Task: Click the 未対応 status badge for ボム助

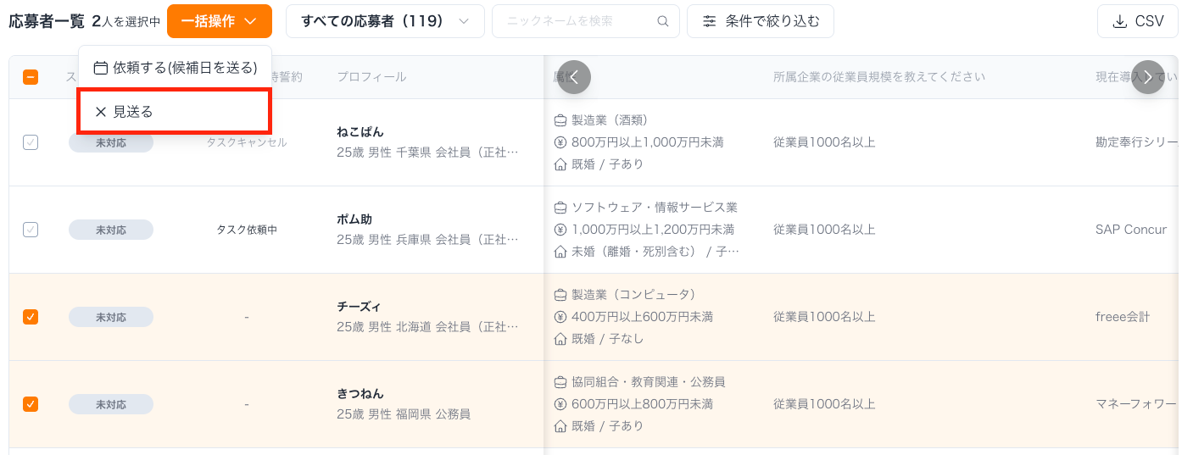Action: click(111, 230)
